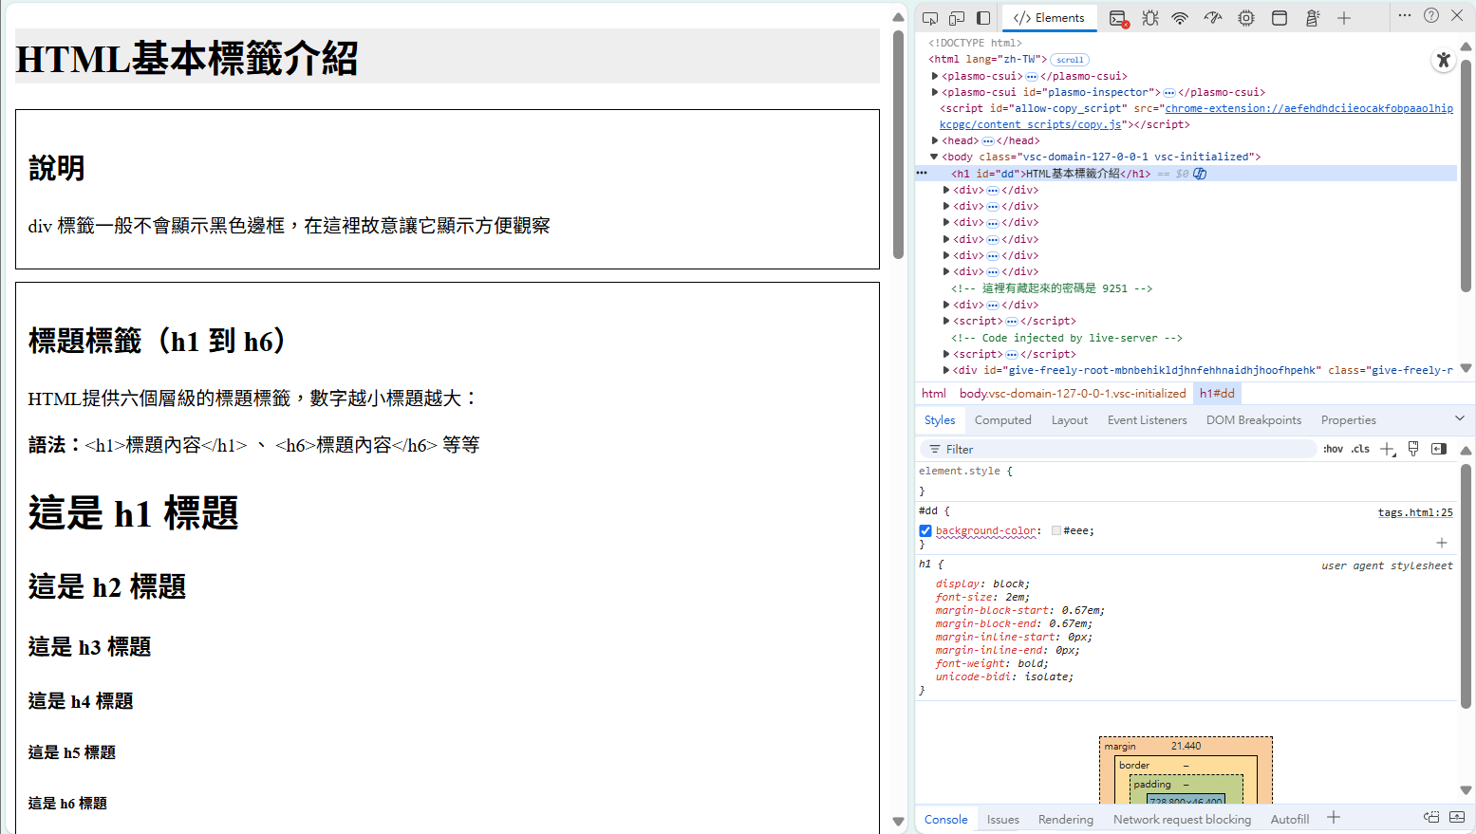Toggle the .cls class editor button

coord(1361,449)
